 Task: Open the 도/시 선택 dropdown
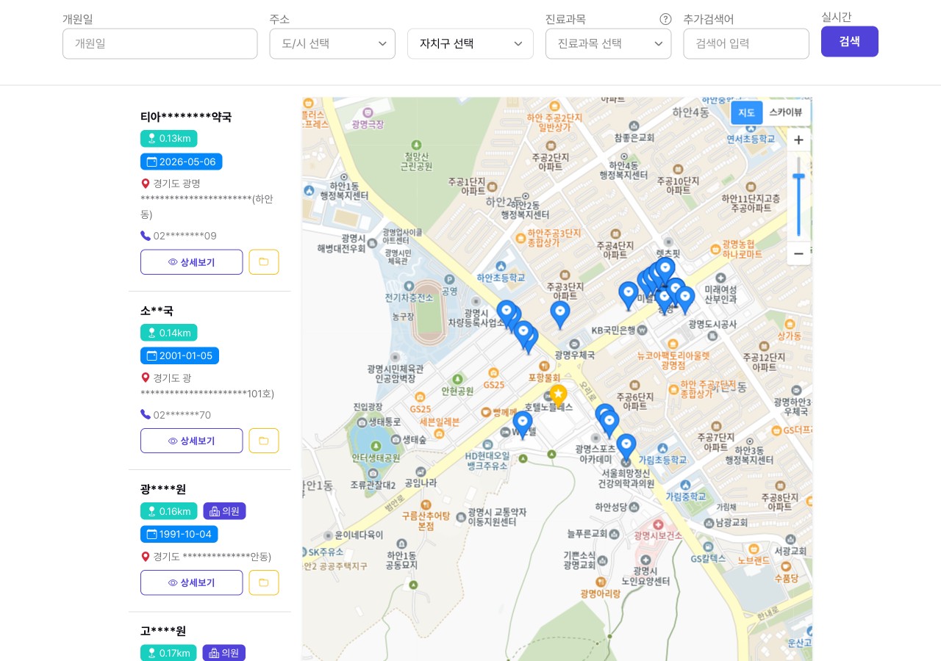click(332, 43)
